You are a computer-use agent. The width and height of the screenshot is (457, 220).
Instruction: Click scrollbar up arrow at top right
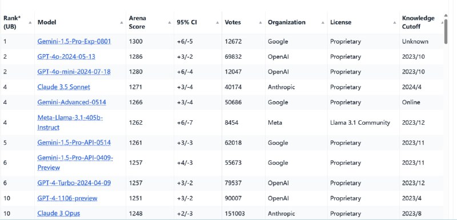coord(446,15)
